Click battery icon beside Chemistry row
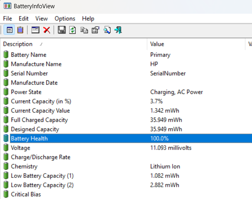 coord(6,166)
